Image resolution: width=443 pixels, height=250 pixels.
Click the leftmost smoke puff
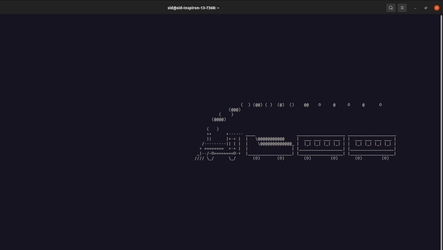point(218,119)
